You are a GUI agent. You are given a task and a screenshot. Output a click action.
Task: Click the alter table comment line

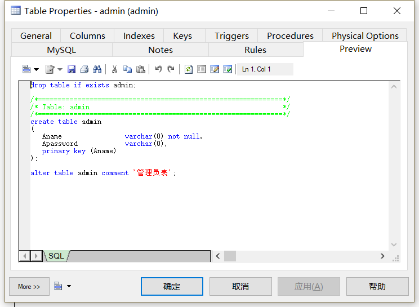click(x=103, y=173)
